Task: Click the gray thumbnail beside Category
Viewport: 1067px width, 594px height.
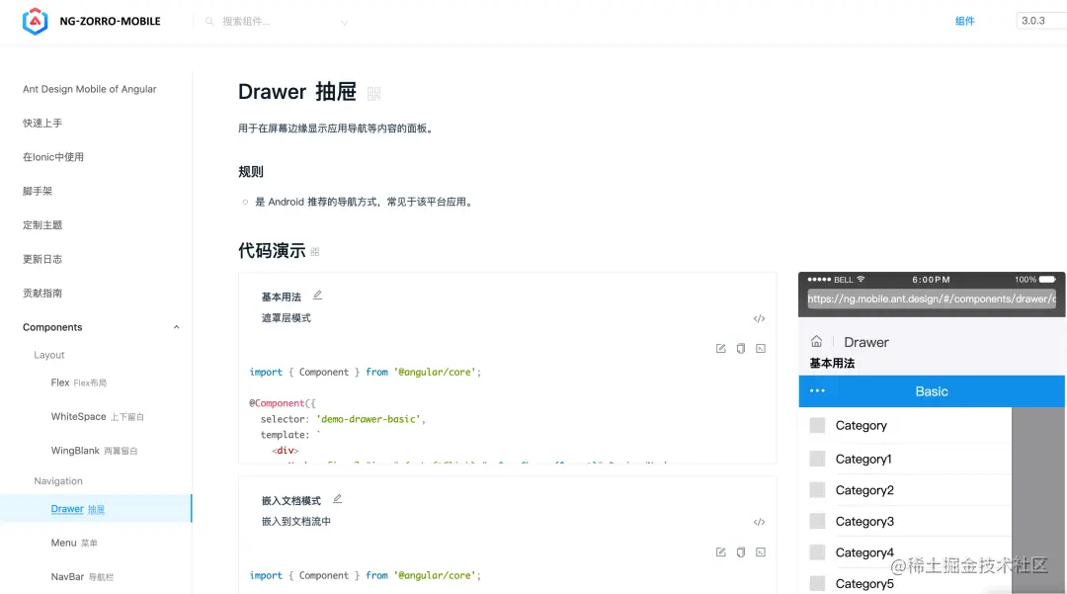Action: (x=817, y=425)
